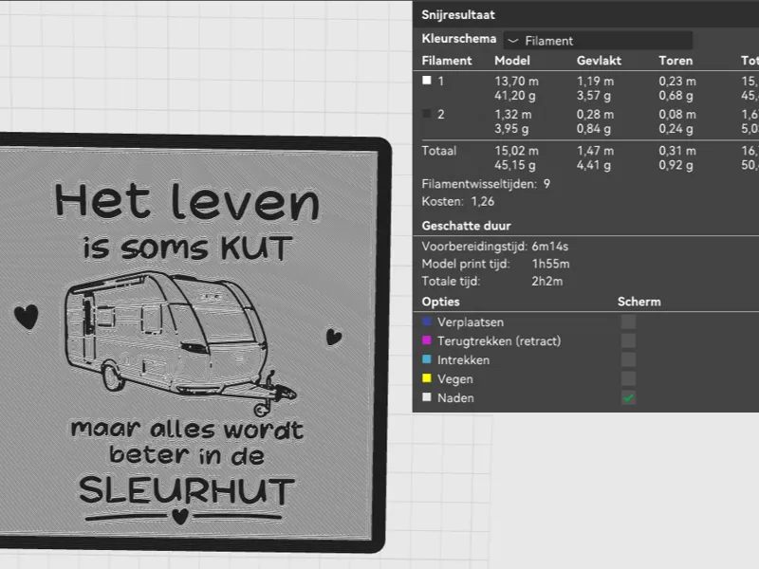The height and width of the screenshot is (569, 759).
Task: Click the white filament 1 color swatch
Action: click(426, 81)
